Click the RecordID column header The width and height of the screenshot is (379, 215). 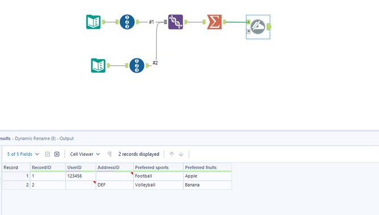click(x=48, y=167)
